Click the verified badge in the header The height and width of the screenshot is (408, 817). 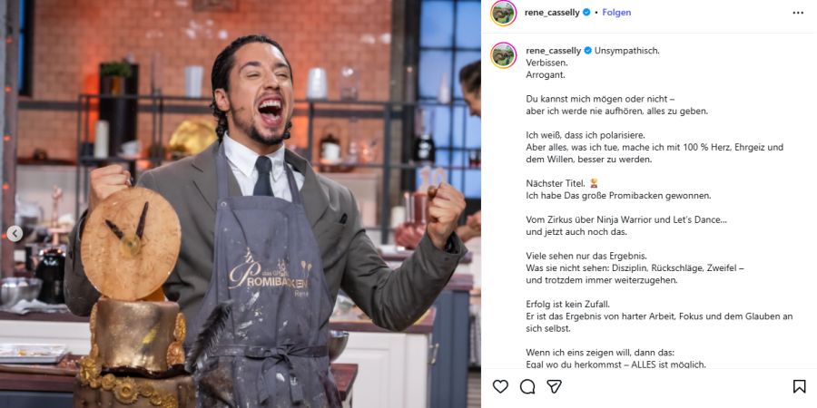(x=586, y=13)
